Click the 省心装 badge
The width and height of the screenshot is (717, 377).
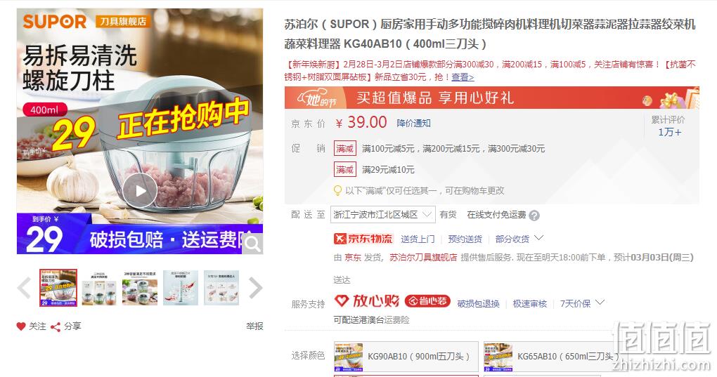[427, 301]
